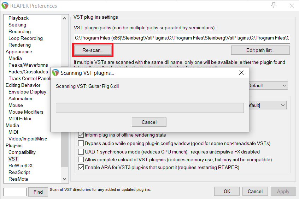
Task: Open the MIDI Editor preferences page
Action: (x=20, y=119)
